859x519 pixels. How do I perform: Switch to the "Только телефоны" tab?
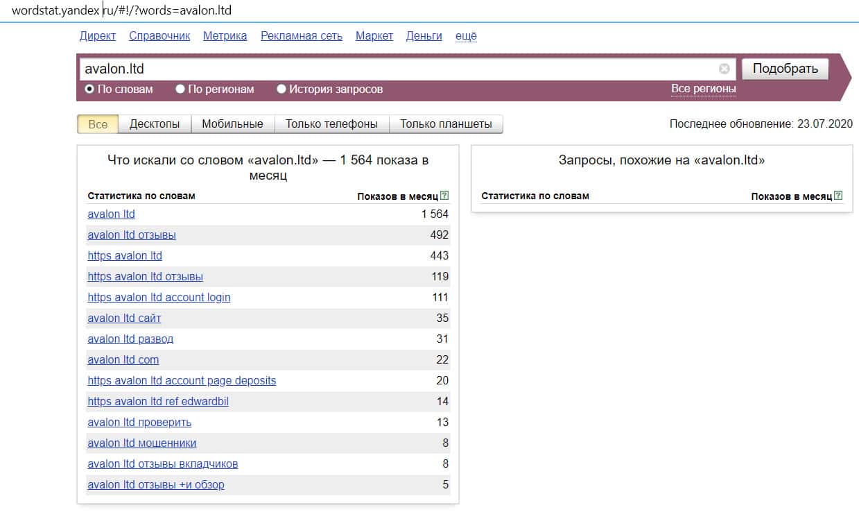(x=331, y=124)
